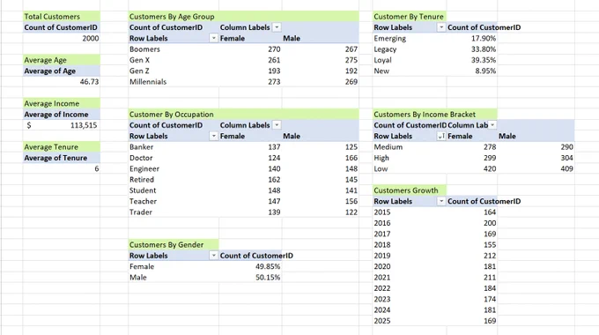Open Column Labels filter in Customer By Occupation

click(277, 125)
